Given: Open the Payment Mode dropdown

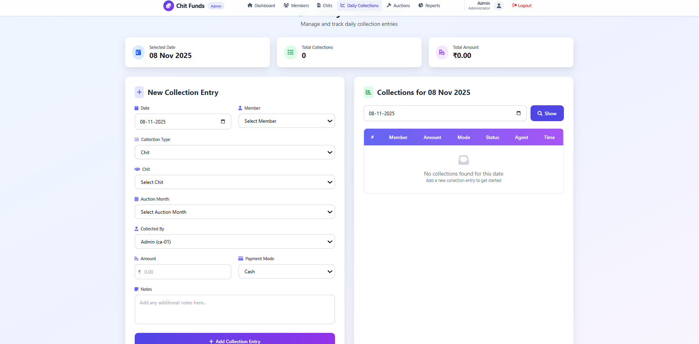Looking at the screenshot, I should (x=286, y=272).
